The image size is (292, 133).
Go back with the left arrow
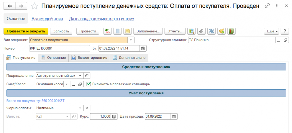10,6
